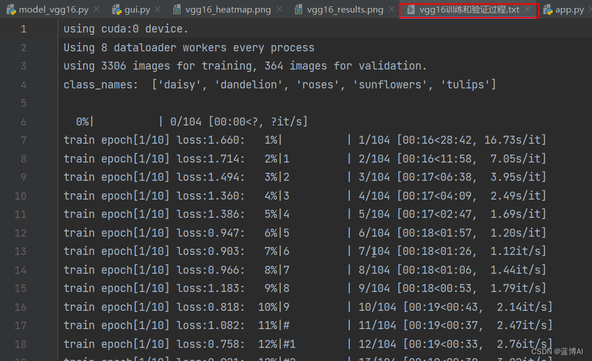Click the 'Using 8 dataloader workers every process' line
This screenshot has width=592, height=361.
point(189,48)
